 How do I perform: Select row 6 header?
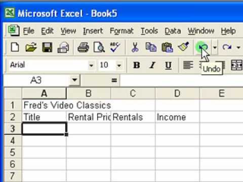(13, 164)
